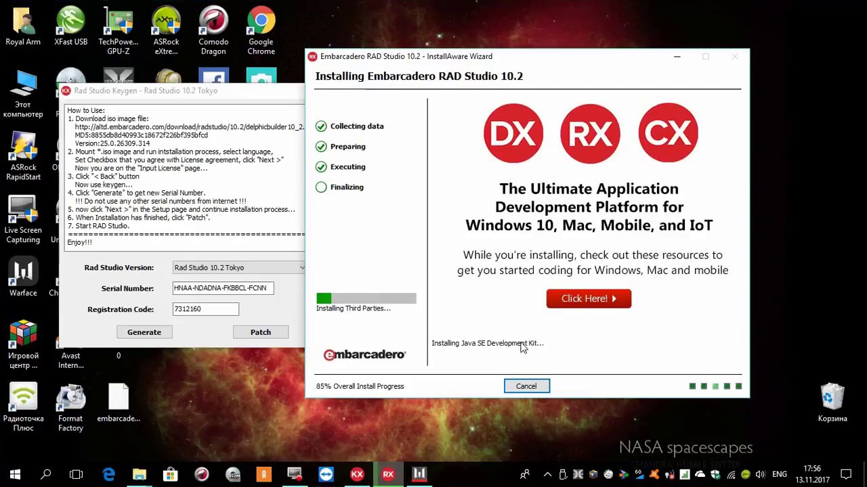Click the Cancel button in installer

click(x=526, y=386)
